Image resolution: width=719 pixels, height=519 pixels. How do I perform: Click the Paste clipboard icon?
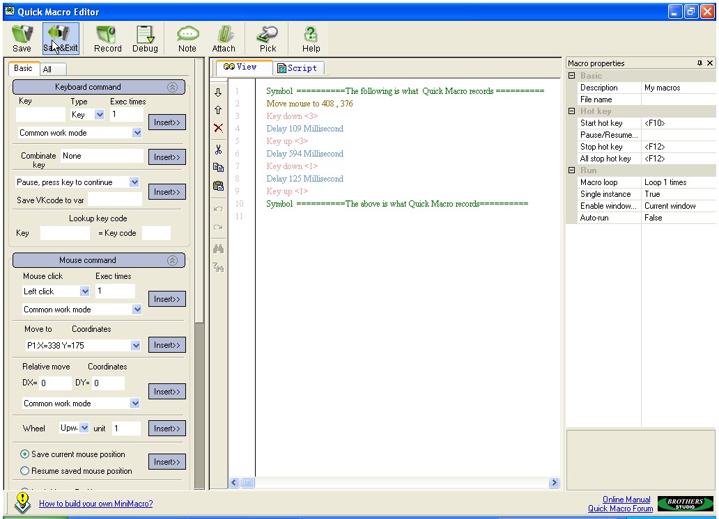(x=218, y=186)
